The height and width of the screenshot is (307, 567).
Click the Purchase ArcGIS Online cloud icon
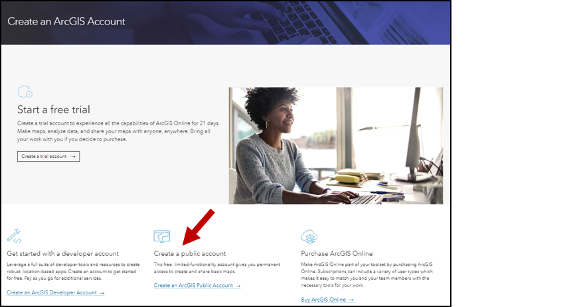point(309,237)
